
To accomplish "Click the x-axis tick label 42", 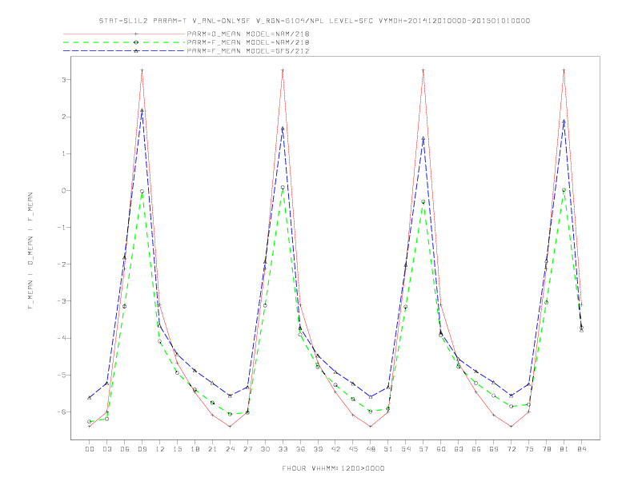I will click(x=335, y=449).
